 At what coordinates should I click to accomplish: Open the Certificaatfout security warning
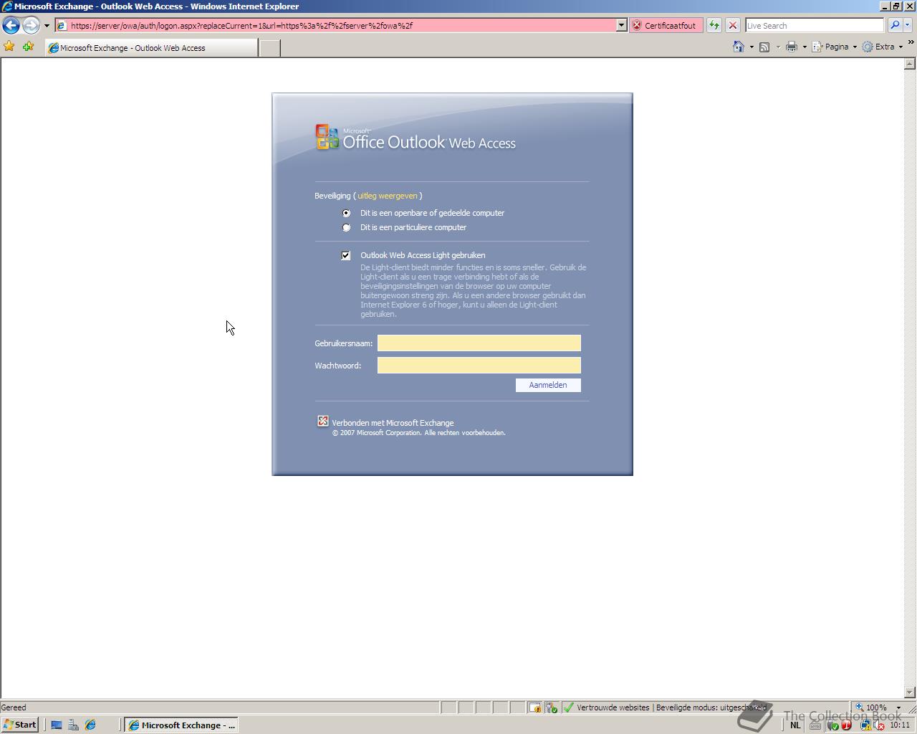[666, 26]
